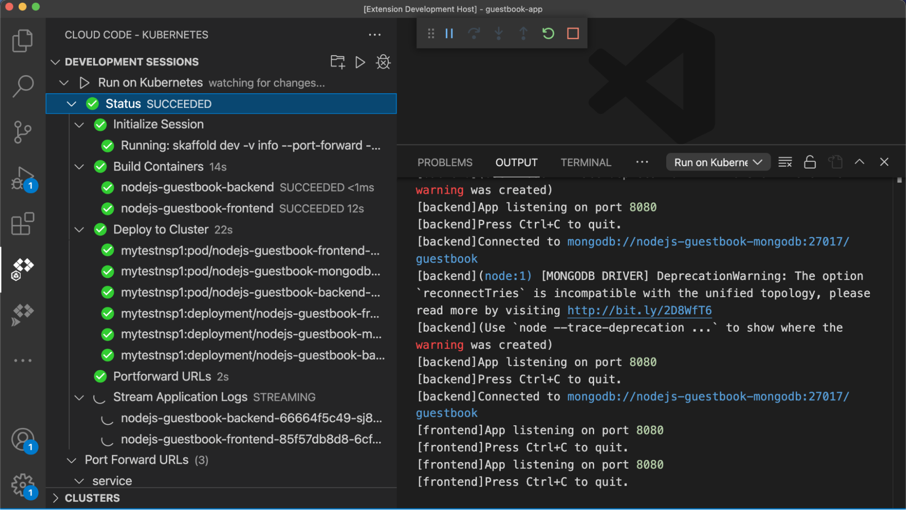Screen dimensions: 906x510
Task: Click the Run on Kubernetes play icon in header
Action: click(360, 62)
